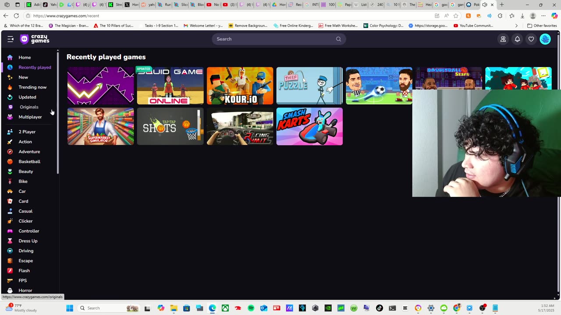Open the Racing Limits thumbnail
This screenshot has height=315, width=561.
[240, 126]
